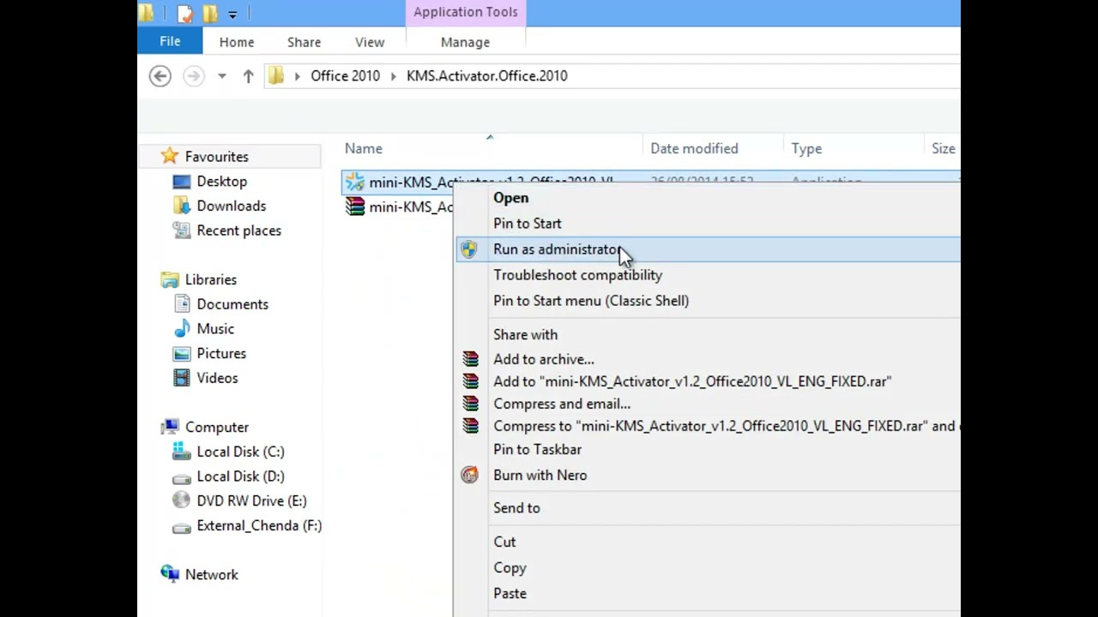Click the Computer icon in navigation pane

coord(170,427)
